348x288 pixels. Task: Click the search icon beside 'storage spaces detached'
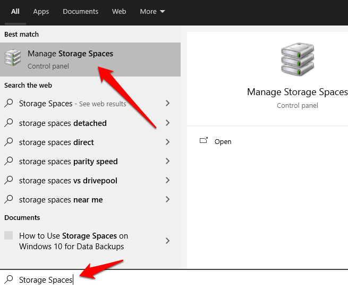tap(9, 123)
